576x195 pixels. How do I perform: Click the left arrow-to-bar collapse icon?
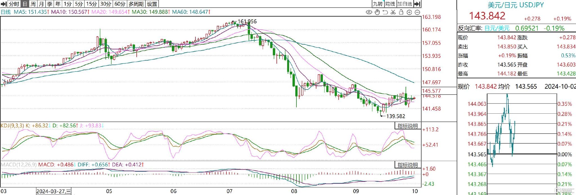coord(4,4)
